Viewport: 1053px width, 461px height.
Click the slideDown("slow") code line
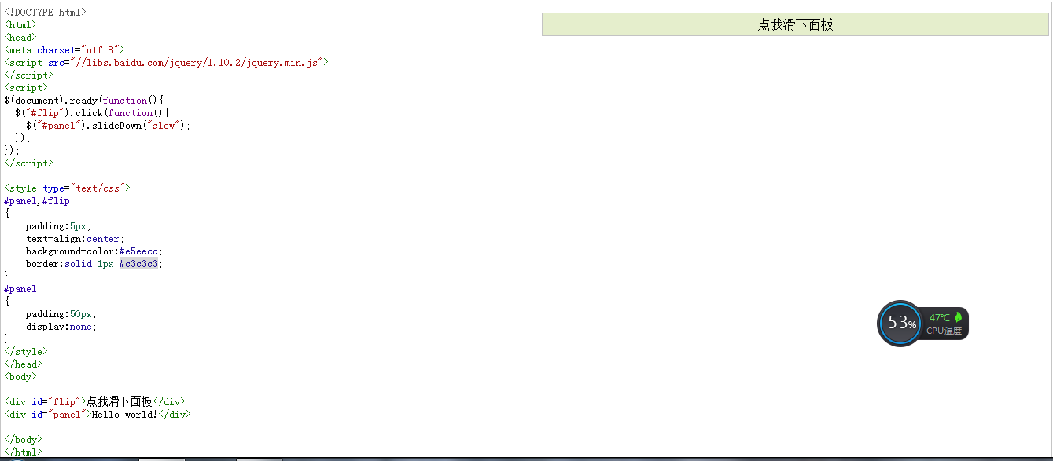tap(108, 126)
